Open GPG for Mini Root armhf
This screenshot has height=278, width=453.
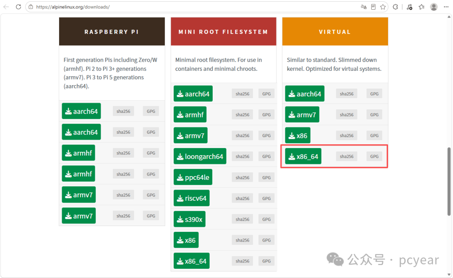tap(266, 114)
